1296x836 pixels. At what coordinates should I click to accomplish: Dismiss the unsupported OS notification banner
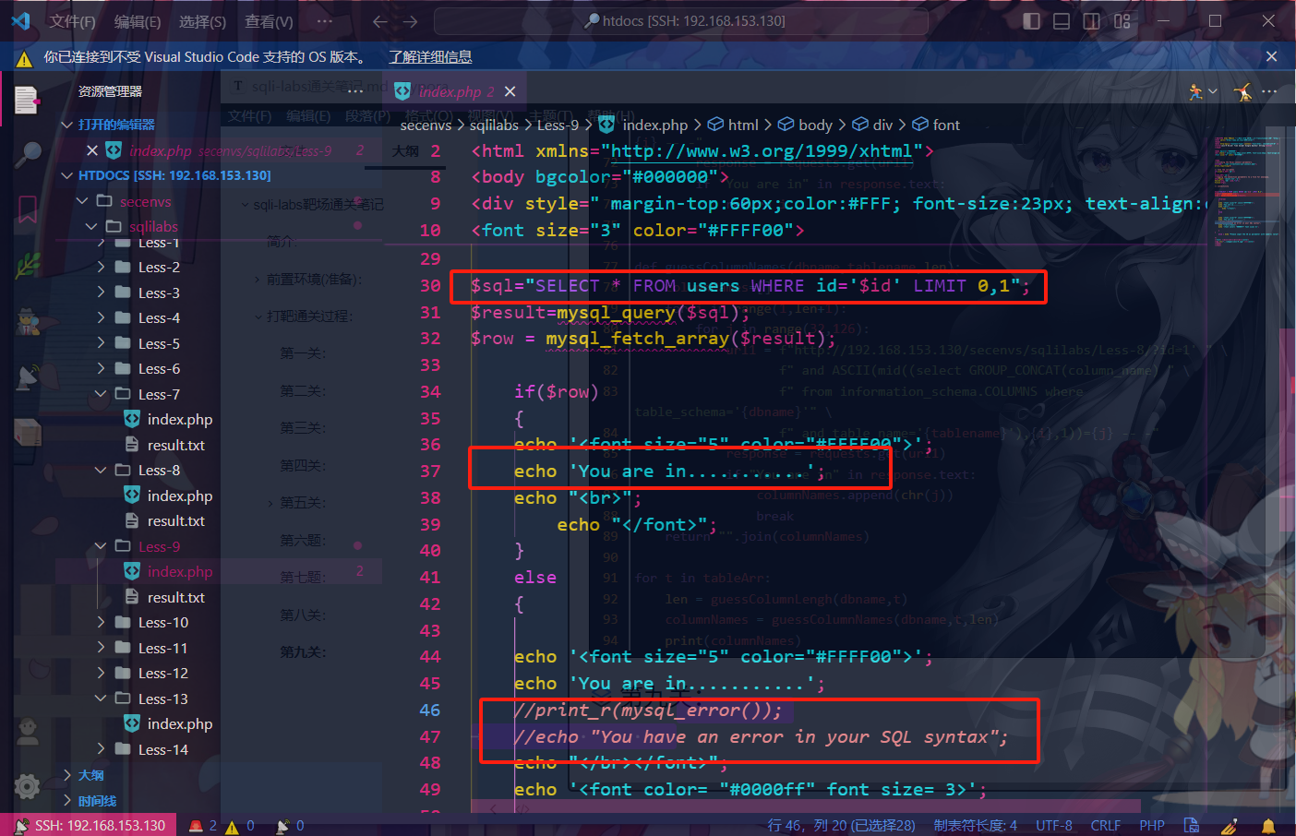(x=1271, y=56)
